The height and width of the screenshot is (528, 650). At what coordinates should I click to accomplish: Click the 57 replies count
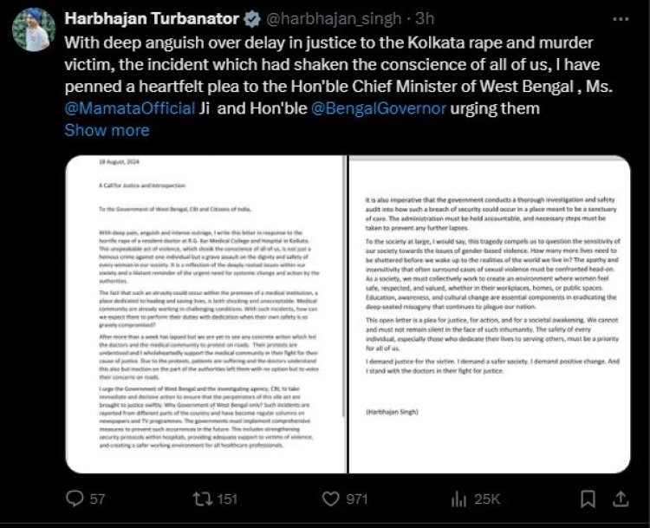pos(97,499)
